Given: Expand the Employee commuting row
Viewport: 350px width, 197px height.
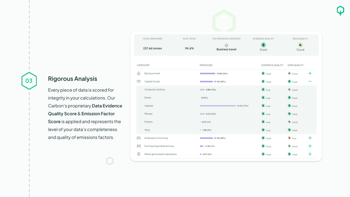Looking at the screenshot, I should [310, 138].
